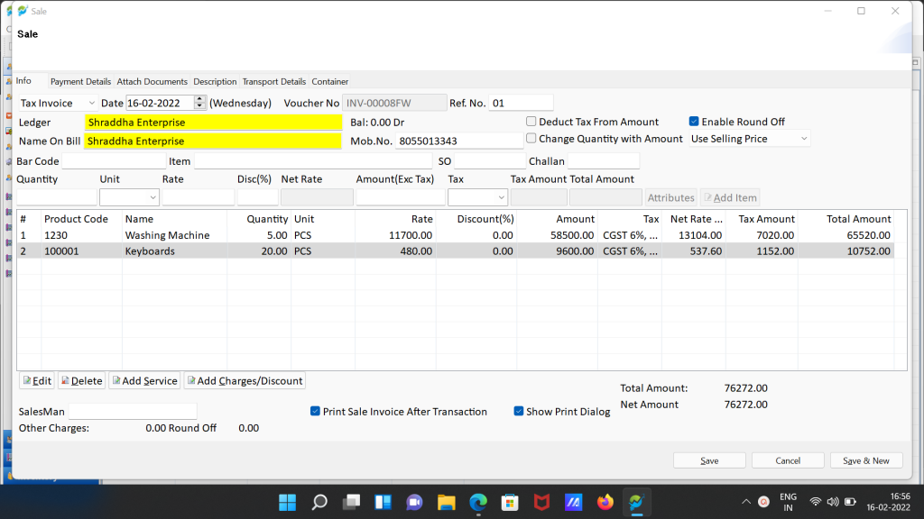The width and height of the screenshot is (924, 519).
Task: Click the date field 16-02-2022
Action: tap(160, 103)
